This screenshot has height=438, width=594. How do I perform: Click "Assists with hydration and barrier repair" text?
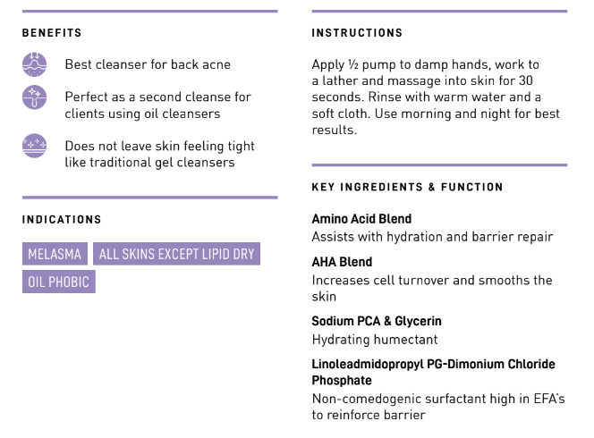pos(432,237)
